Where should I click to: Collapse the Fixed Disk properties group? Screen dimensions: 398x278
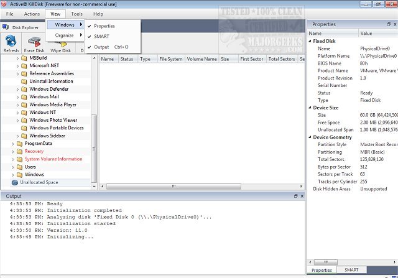(x=310, y=41)
